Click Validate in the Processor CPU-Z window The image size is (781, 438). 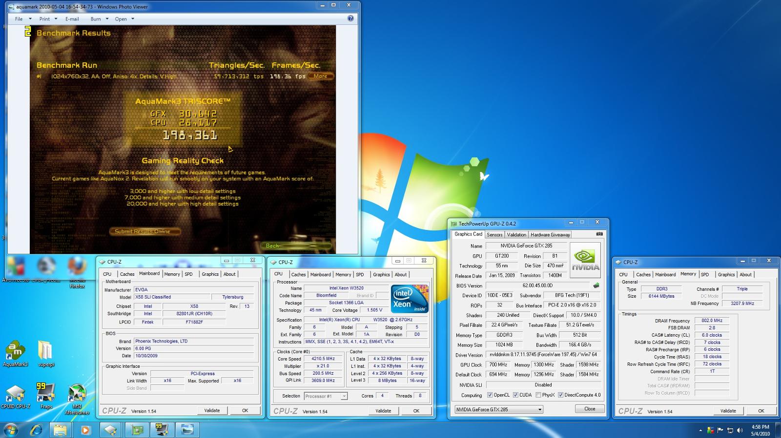pyautogui.click(x=383, y=411)
